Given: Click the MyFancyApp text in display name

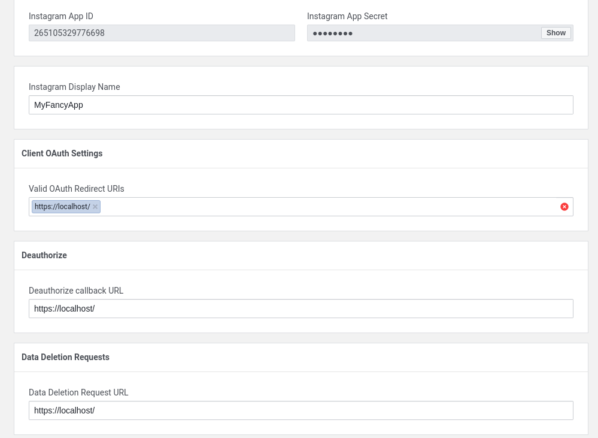Looking at the screenshot, I should click(x=59, y=105).
